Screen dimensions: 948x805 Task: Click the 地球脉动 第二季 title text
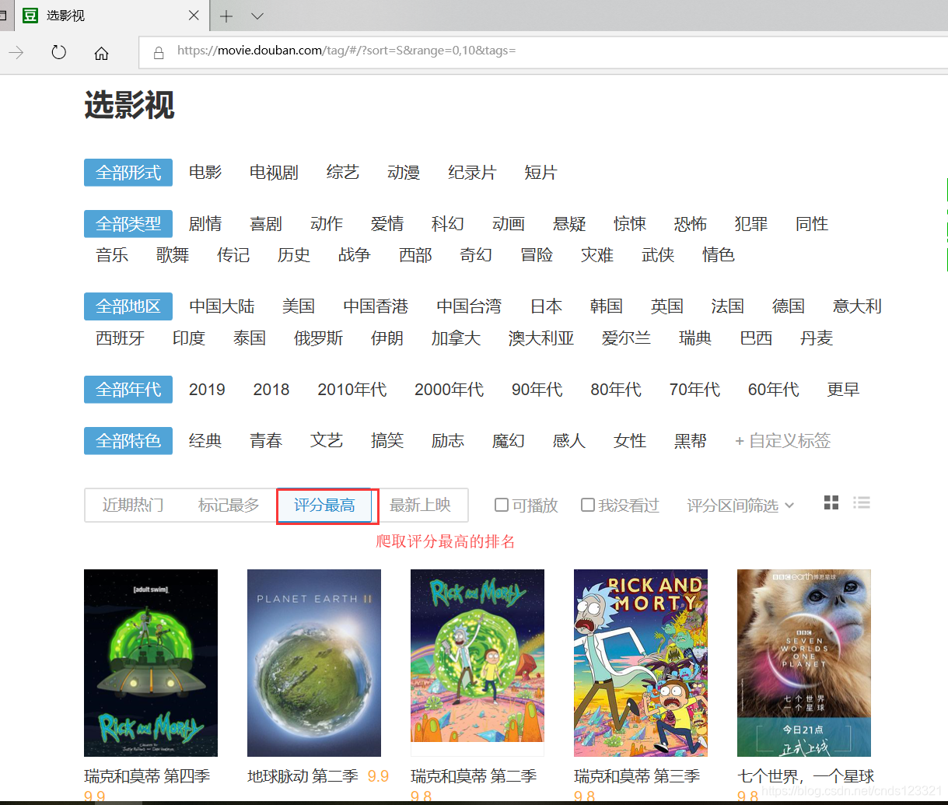(303, 776)
